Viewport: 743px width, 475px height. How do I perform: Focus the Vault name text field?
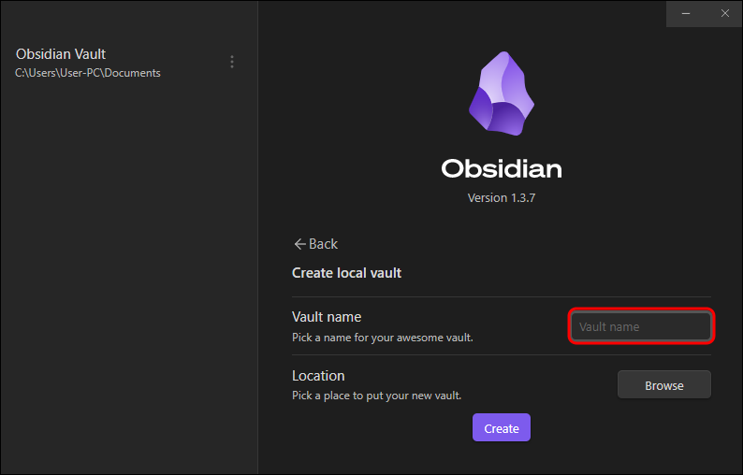pos(641,326)
